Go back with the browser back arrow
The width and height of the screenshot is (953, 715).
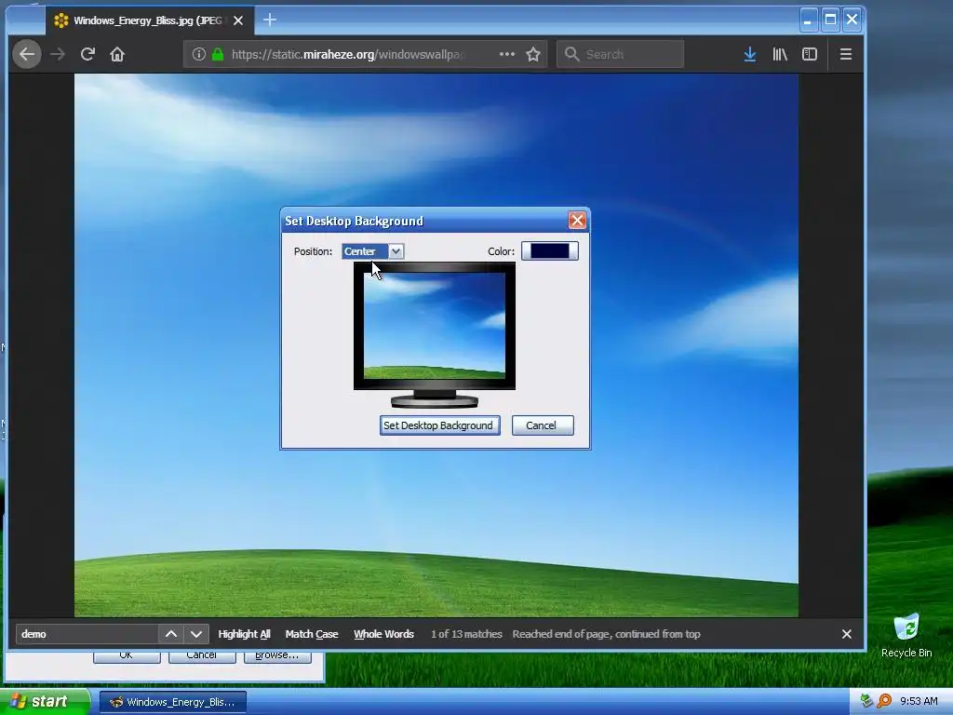[x=27, y=54]
